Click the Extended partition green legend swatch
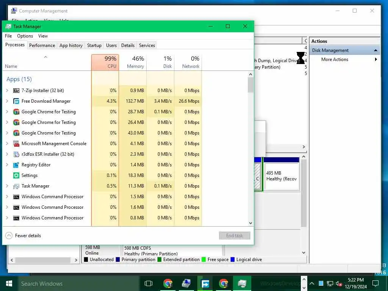The height and width of the screenshot is (291, 388). pyautogui.click(x=160, y=260)
